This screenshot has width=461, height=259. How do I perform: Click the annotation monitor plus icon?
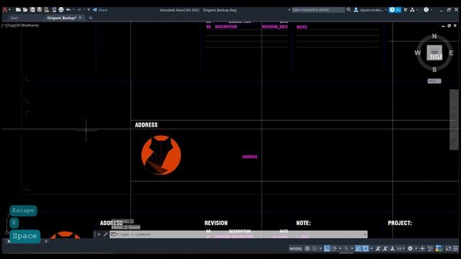(x=423, y=249)
